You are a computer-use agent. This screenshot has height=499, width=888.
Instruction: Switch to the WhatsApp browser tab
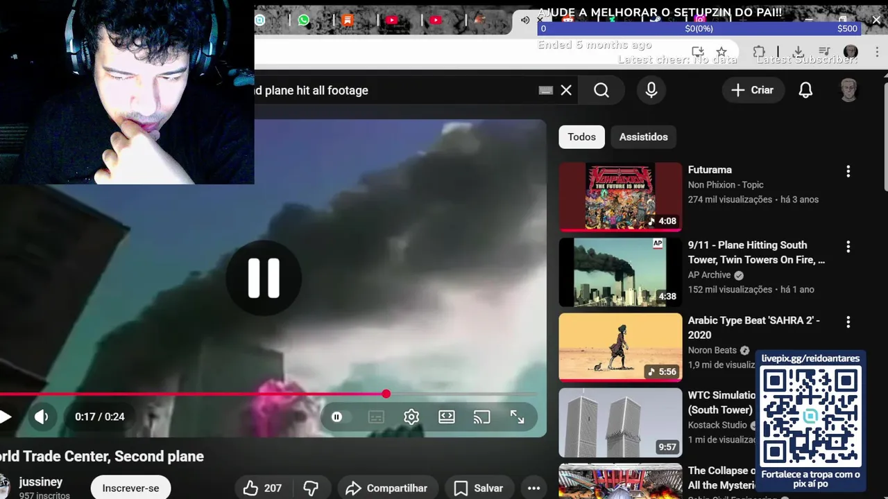[304, 20]
